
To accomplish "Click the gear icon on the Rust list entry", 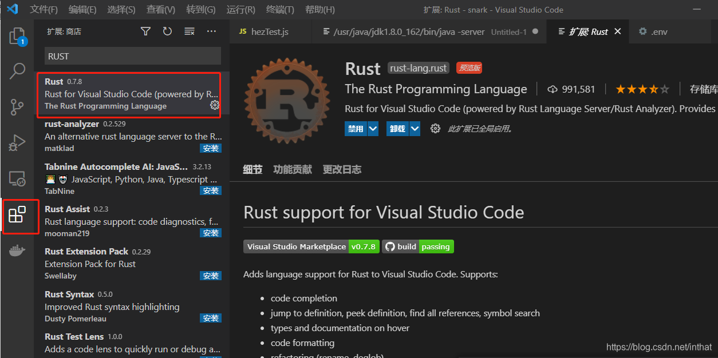I will pos(214,105).
